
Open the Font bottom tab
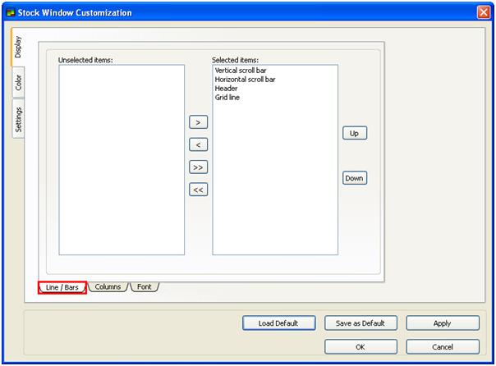click(x=144, y=287)
